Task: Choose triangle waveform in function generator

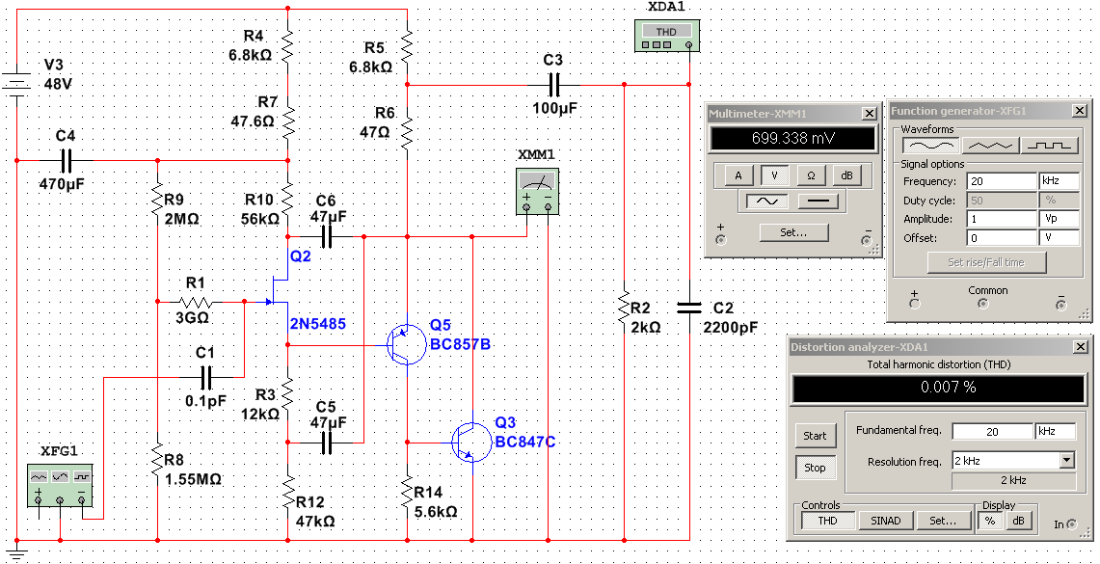Action: pos(989,145)
